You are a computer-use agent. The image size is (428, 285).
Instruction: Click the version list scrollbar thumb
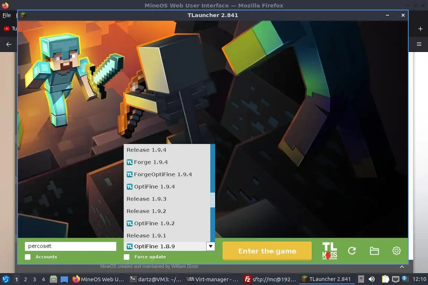(x=213, y=200)
